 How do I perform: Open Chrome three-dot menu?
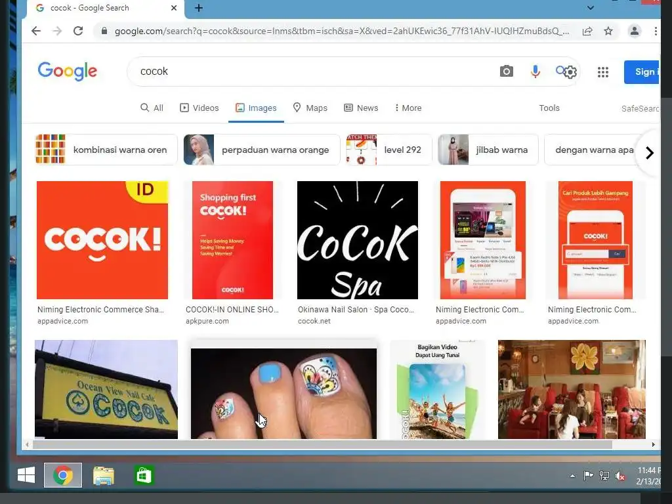[656, 31]
